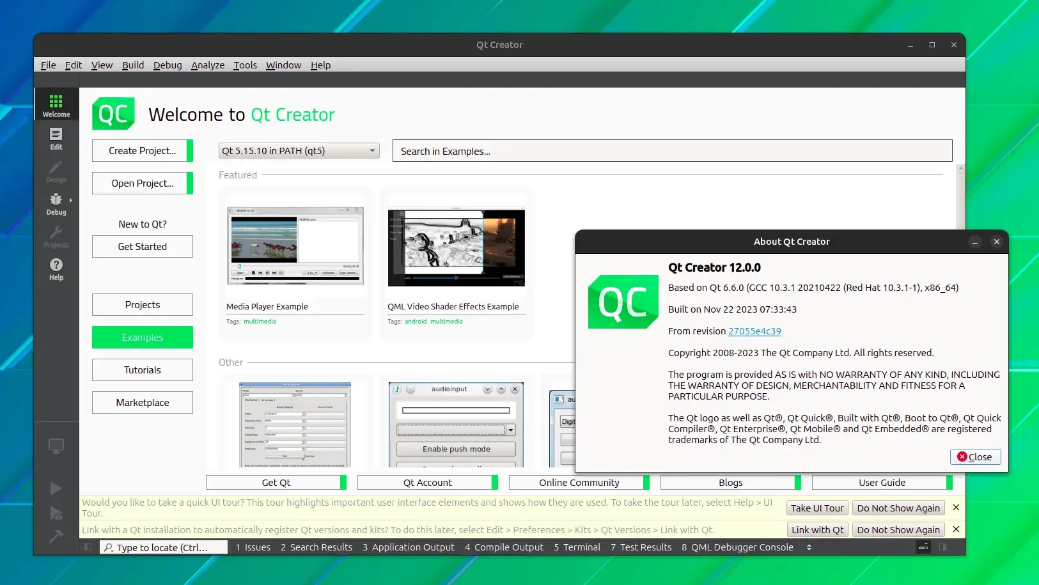The image size is (1039, 585).
Task: Click the Take UI Tour button
Action: pyautogui.click(x=817, y=508)
